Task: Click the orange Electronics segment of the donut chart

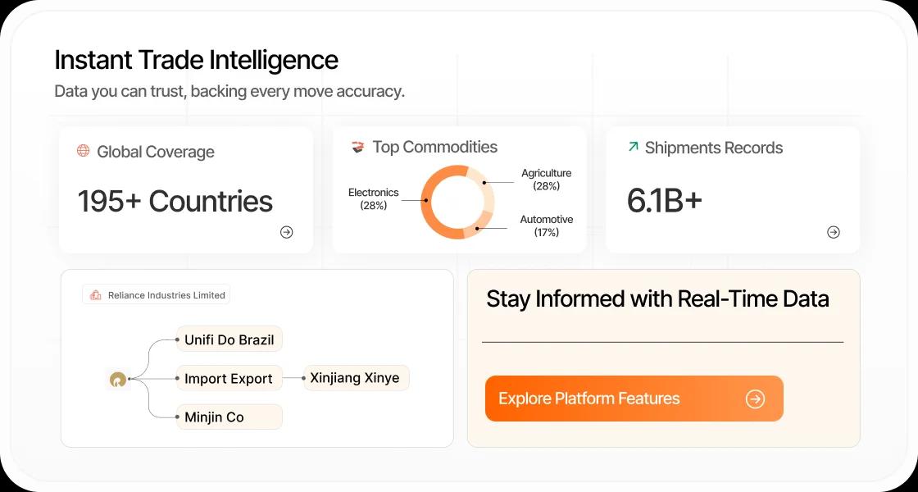Action: (426, 199)
